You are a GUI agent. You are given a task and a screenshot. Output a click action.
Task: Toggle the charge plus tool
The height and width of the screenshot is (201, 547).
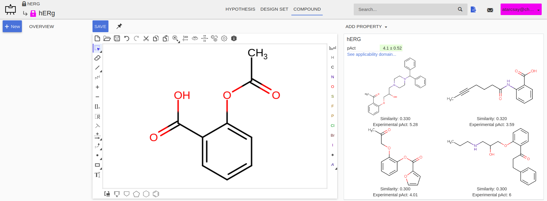point(97,87)
